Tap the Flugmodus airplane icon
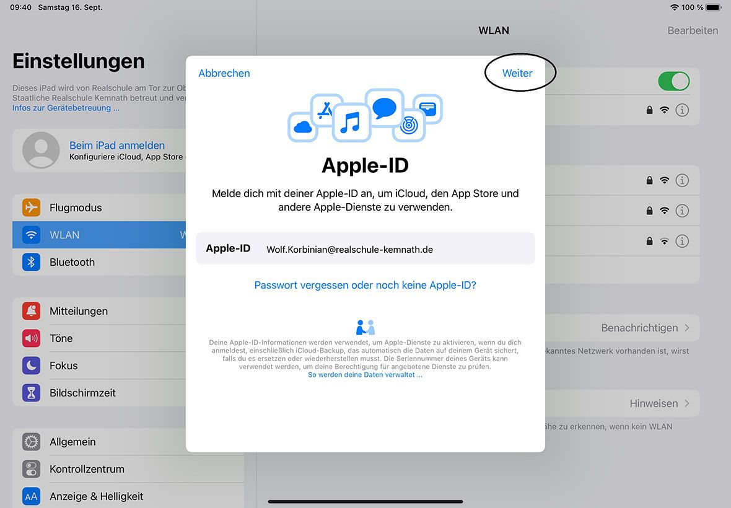The width and height of the screenshot is (731, 508). (x=31, y=208)
